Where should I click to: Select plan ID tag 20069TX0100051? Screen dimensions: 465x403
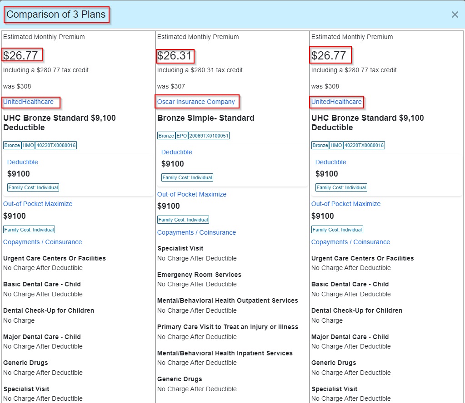point(209,136)
